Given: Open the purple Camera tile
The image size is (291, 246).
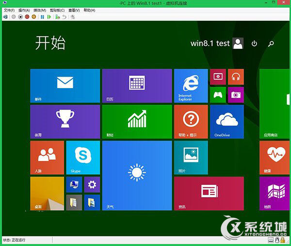Looking at the screenshot, I should pos(236,95).
